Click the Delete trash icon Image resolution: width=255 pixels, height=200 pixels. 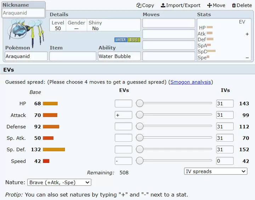(234, 5)
